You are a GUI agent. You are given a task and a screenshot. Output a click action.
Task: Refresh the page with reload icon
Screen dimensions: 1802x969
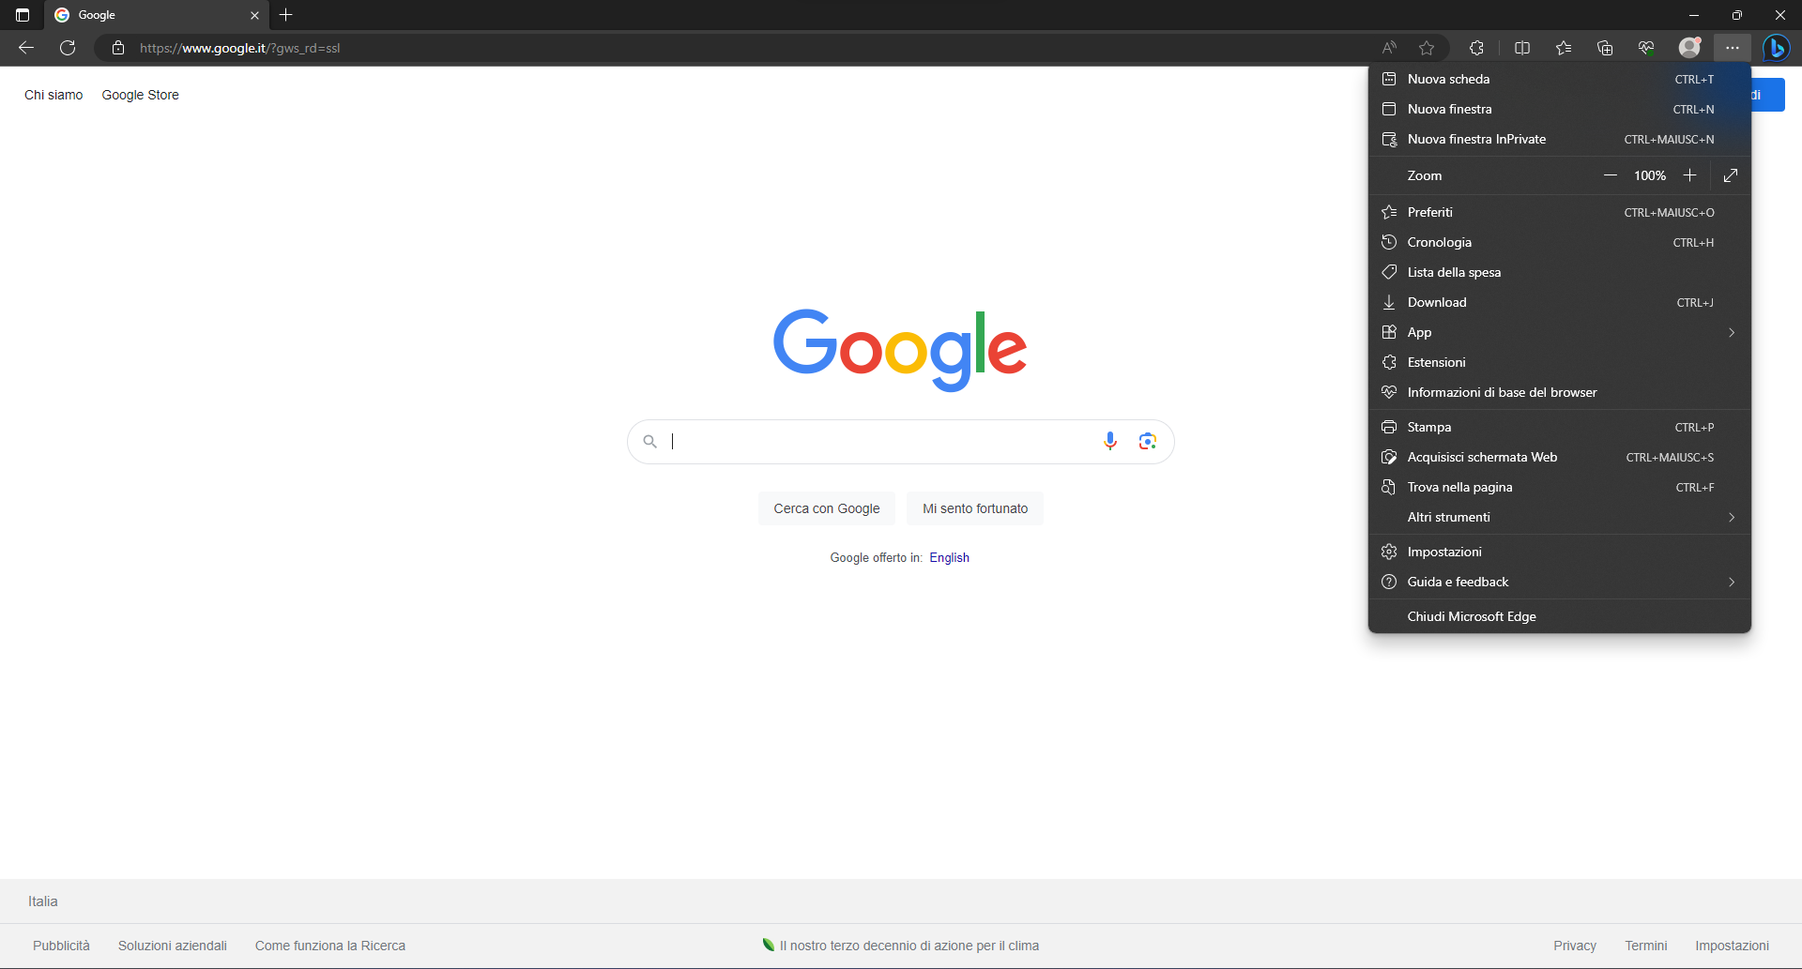point(68,48)
